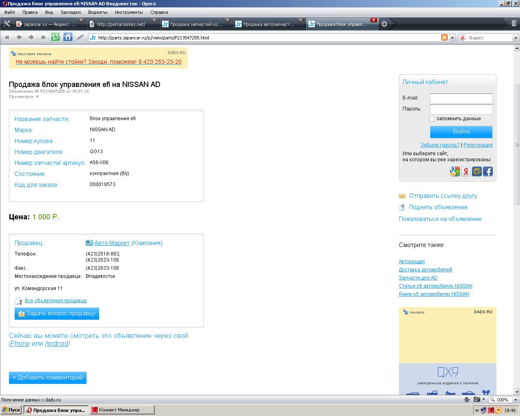Open the Закладки menu

point(71,12)
